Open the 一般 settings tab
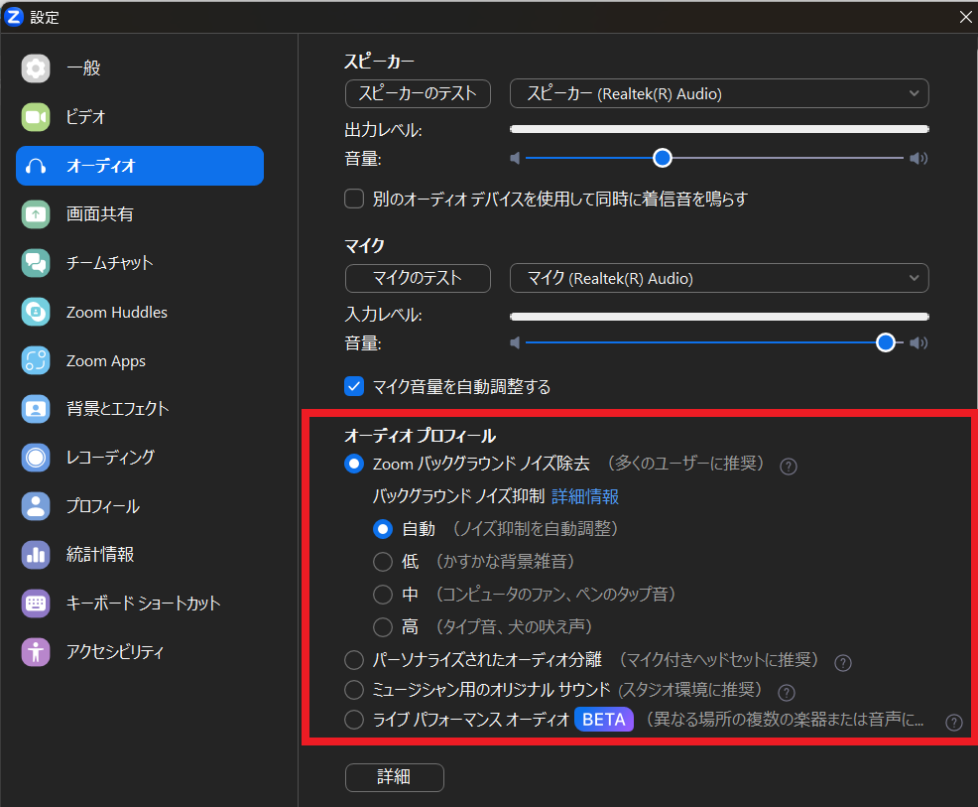This screenshot has width=978, height=807. [140, 68]
